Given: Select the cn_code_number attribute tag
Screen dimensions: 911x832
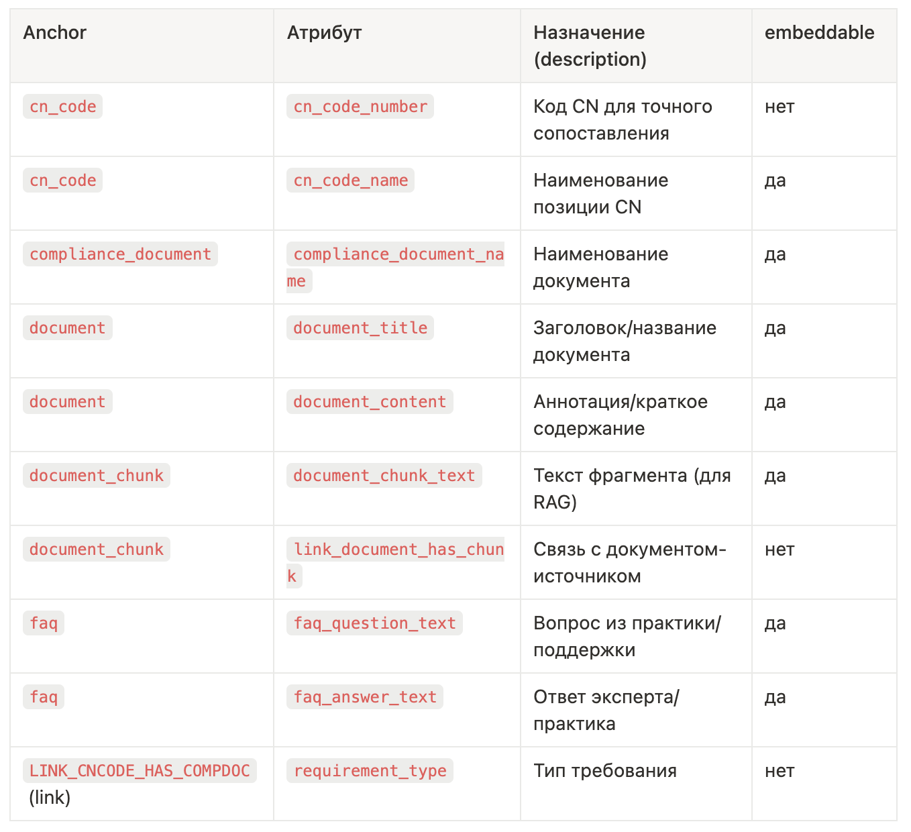Looking at the screenshot, I should [360, 107].
